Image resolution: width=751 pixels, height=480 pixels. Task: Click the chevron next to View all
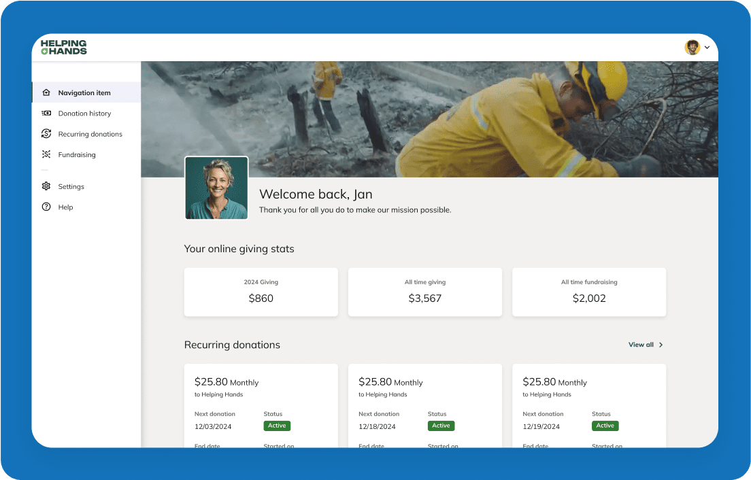pyautogui.click(x=661, y=345)
